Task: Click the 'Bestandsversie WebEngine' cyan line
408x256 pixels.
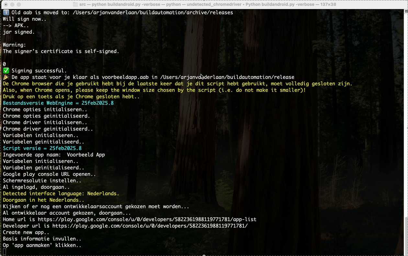Action: 58,103
